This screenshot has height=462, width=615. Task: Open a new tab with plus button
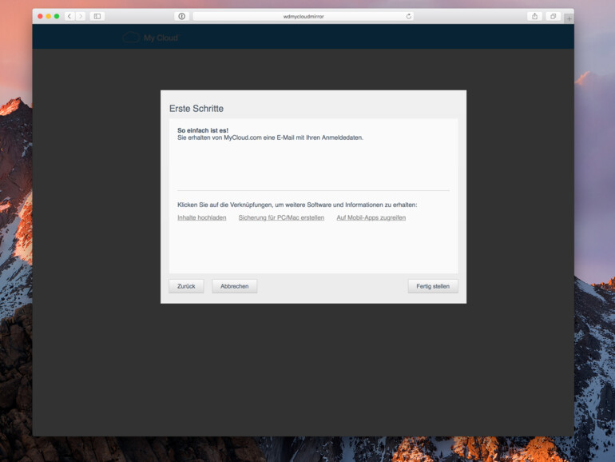pyautogui.click(x=569, y=18)
